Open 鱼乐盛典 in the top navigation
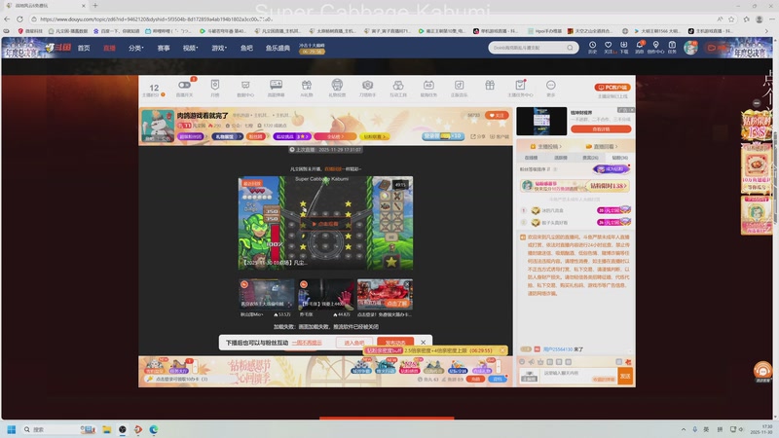The width and height of the screenshot is (779, 438). click(x=278, y=48)
